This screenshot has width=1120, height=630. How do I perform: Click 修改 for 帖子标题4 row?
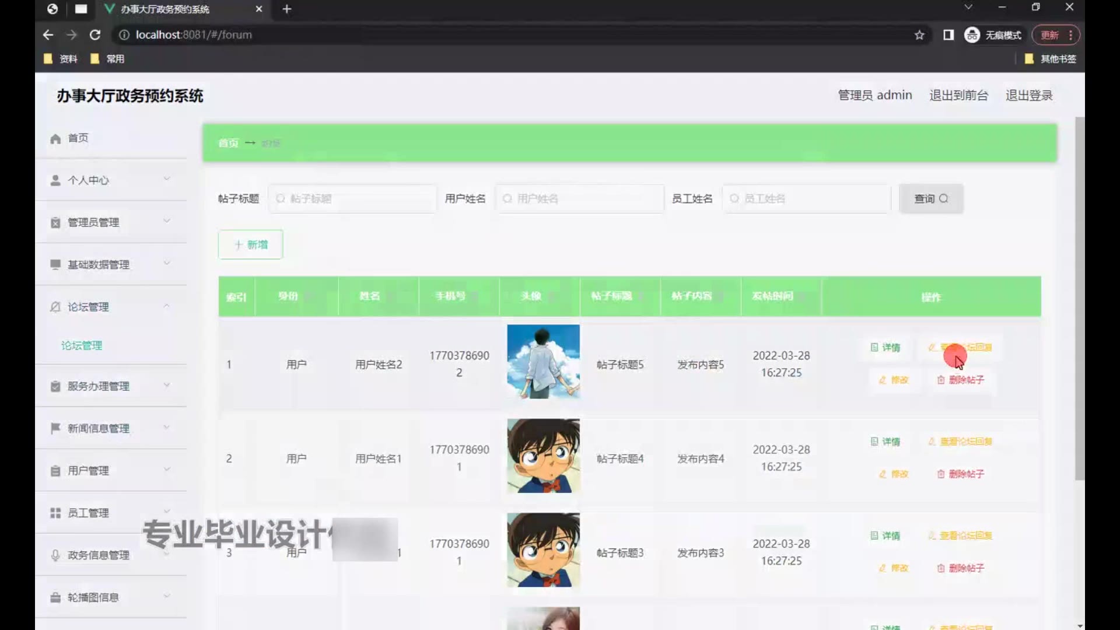pyautogui.click(x=893, y=474)
